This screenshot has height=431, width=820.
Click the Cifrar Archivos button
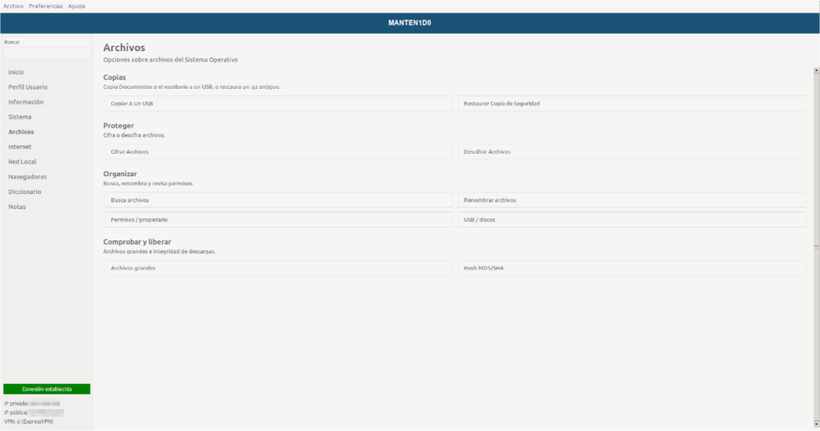pos(279,151)
